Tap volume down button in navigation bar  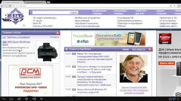coord(26,99)
